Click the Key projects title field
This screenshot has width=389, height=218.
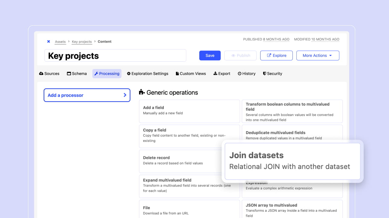[115, 56]
